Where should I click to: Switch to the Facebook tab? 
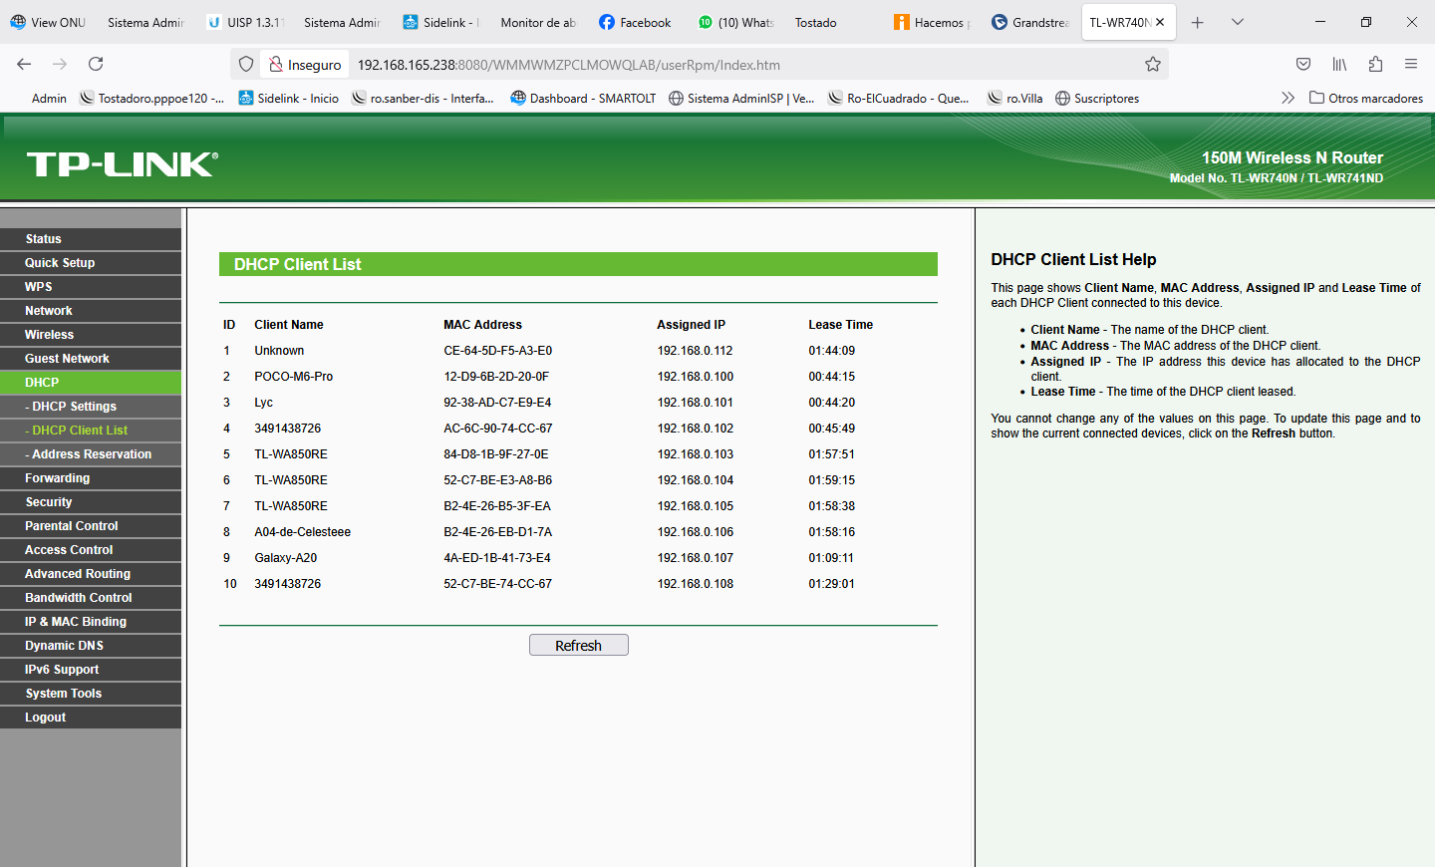(635, 22)
